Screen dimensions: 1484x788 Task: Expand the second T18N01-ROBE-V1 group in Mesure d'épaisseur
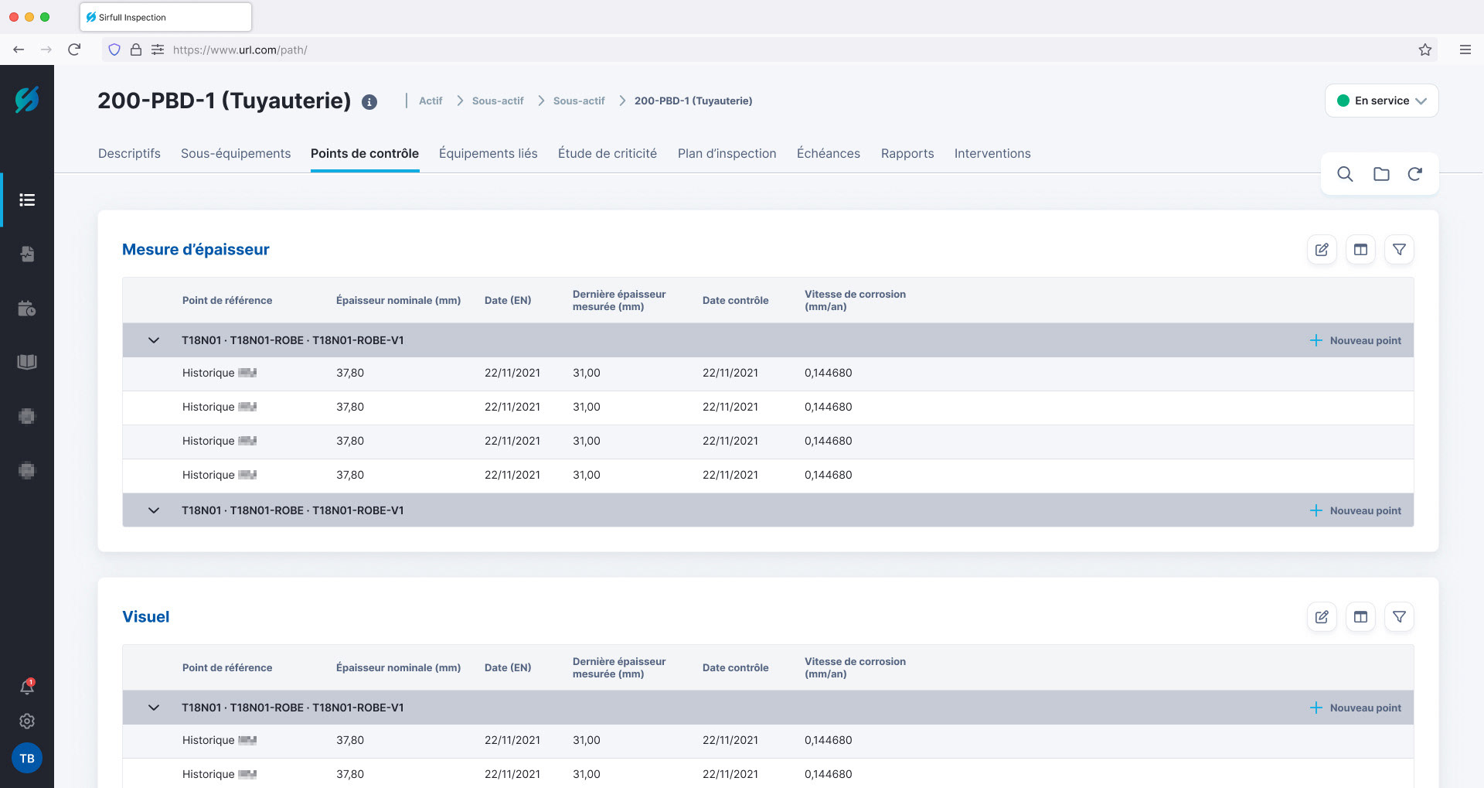pos(154,510)
